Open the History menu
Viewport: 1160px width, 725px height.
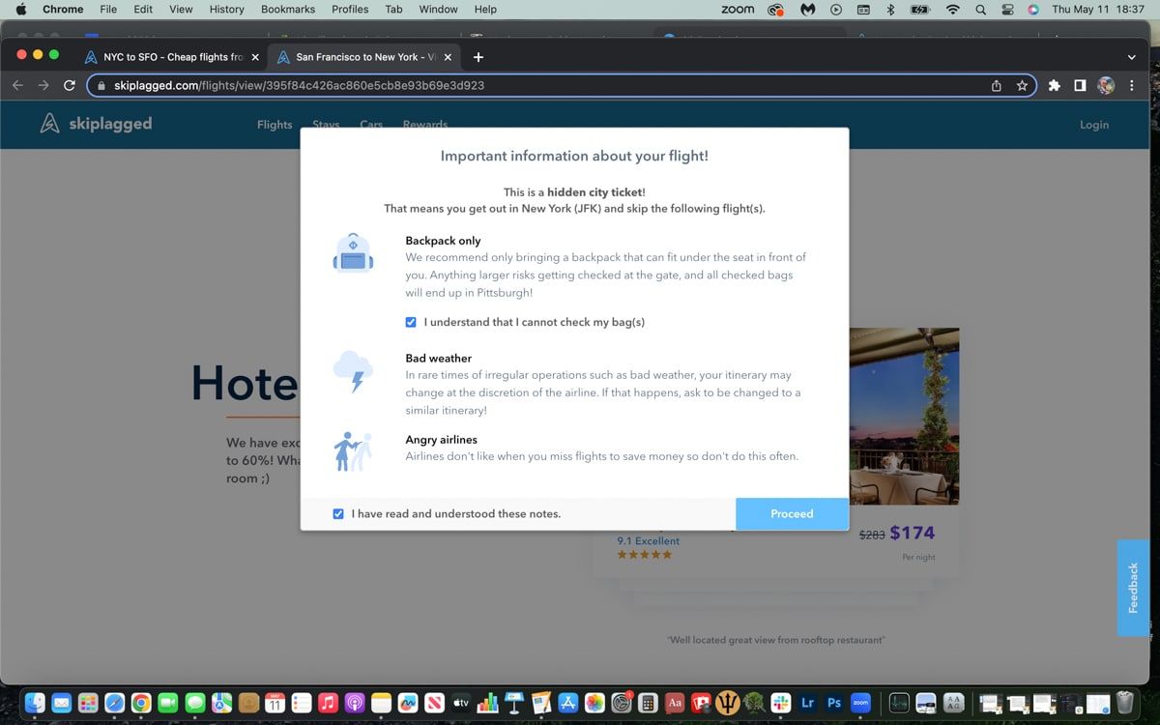click(x=226, y=9)
